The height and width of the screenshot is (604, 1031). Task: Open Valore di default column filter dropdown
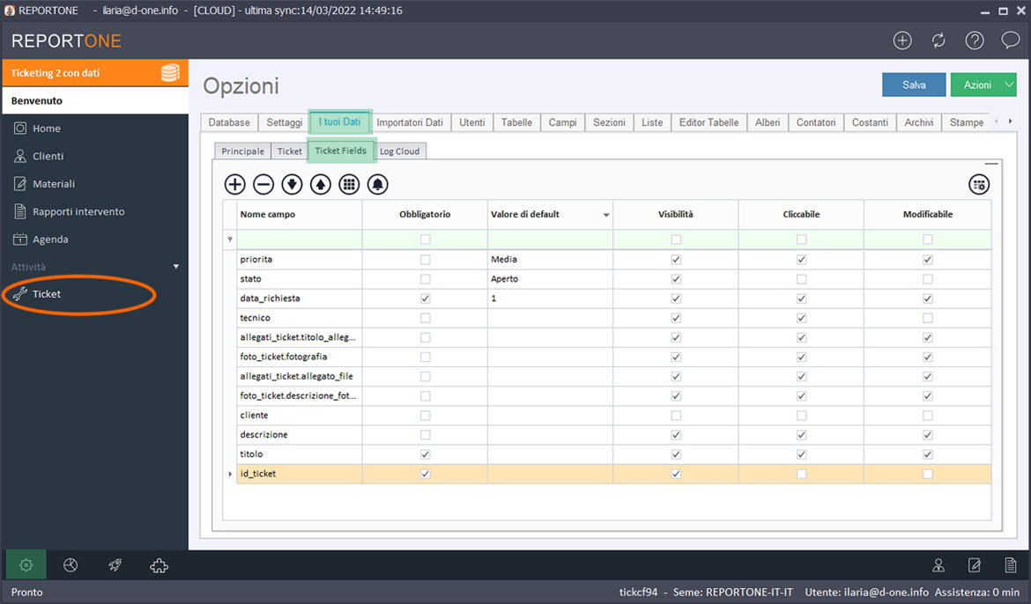point(605,215)
